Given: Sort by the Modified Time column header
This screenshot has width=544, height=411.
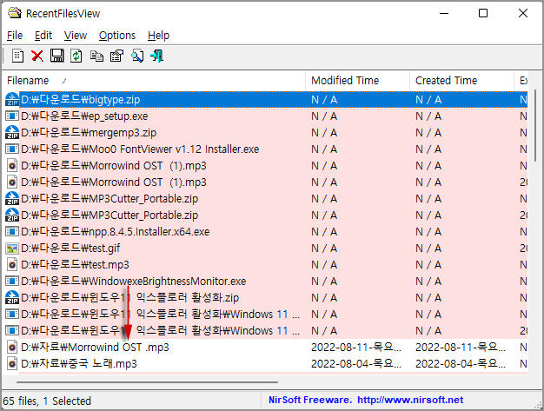Looking at the screenshot, I should [358, 81].
